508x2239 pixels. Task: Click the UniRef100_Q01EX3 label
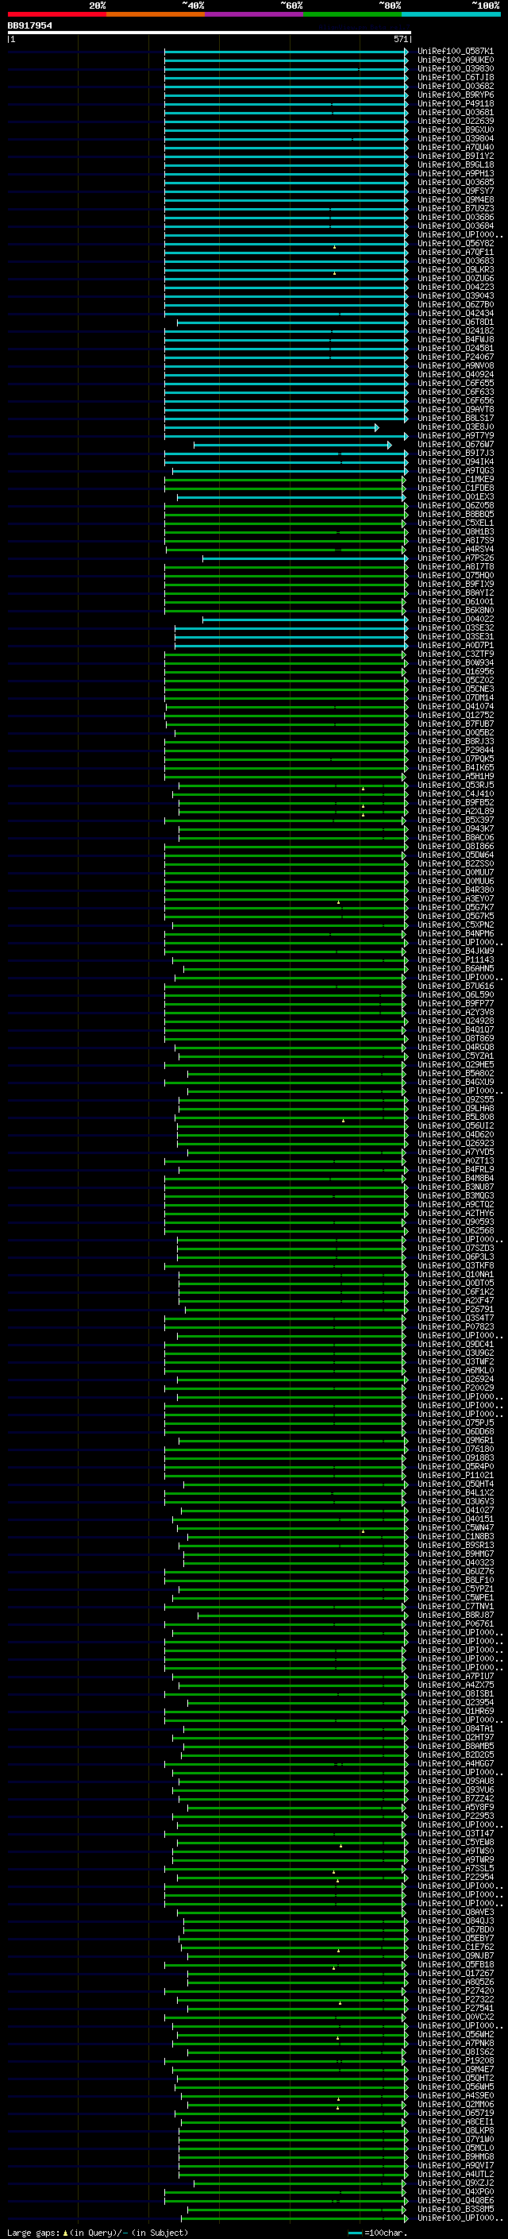(x=455, y=497)
